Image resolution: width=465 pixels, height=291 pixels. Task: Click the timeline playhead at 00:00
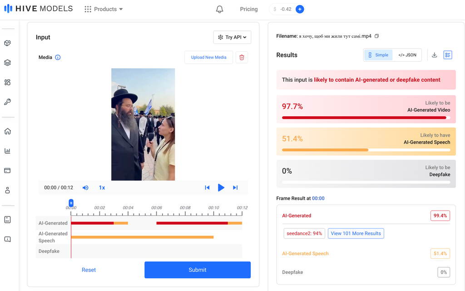[x=71, y=203]
